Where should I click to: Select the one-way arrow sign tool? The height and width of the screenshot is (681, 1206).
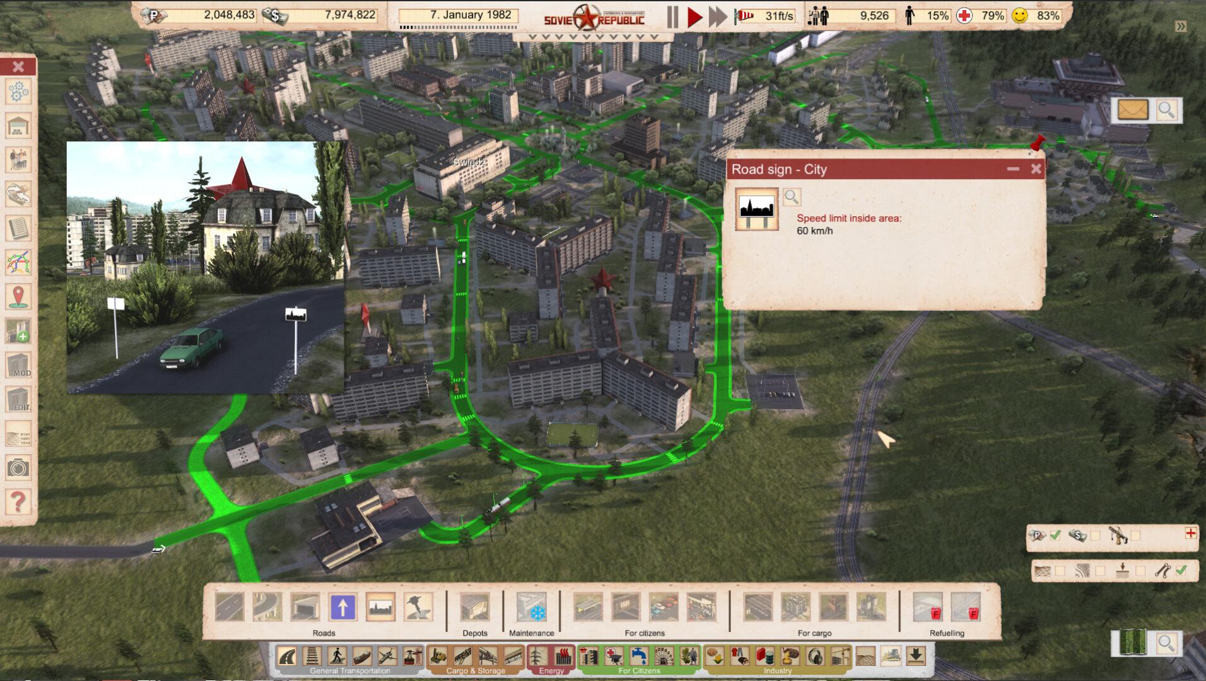(342, 607)
